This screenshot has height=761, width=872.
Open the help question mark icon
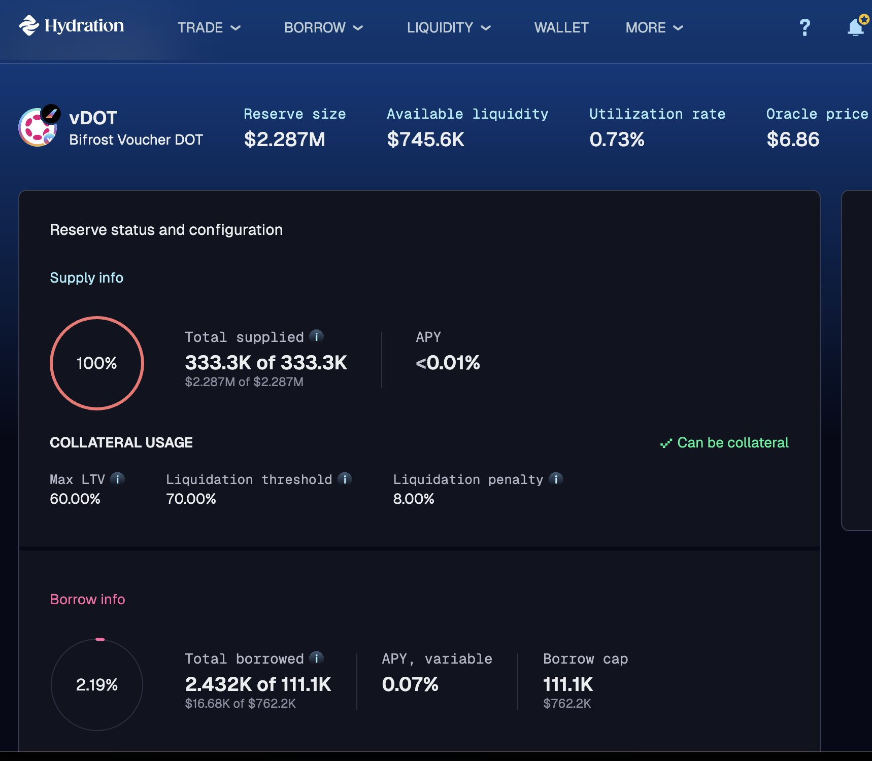click(x=804, y=27)
